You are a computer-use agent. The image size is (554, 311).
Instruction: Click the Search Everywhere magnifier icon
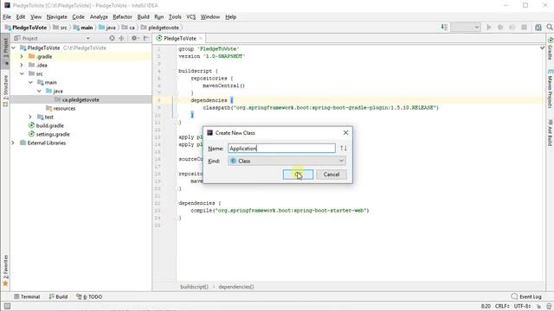550,27
